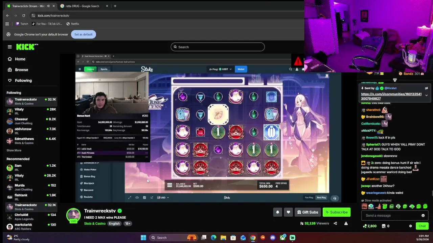Click the Kick logo
The image size is (433, 243).
(x=27, y=47)
